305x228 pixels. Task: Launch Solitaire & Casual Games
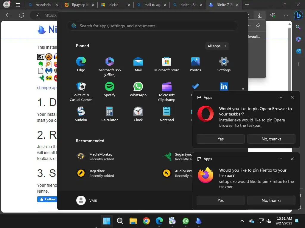(x=81, y=92)
